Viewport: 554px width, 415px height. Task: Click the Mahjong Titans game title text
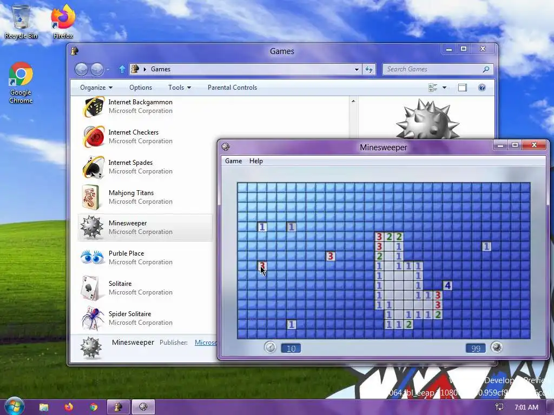click(x=131, y=193)
